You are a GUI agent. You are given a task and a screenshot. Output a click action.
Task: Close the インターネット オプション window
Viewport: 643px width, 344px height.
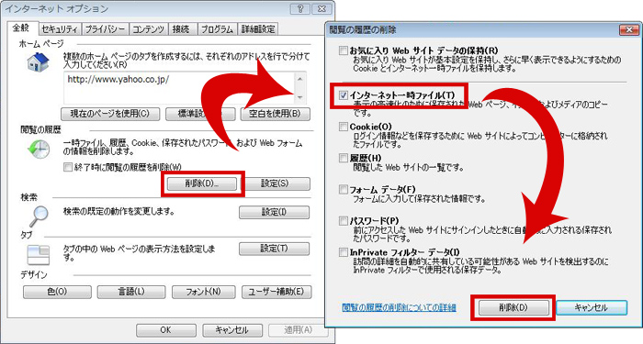[x=321, y=8]
